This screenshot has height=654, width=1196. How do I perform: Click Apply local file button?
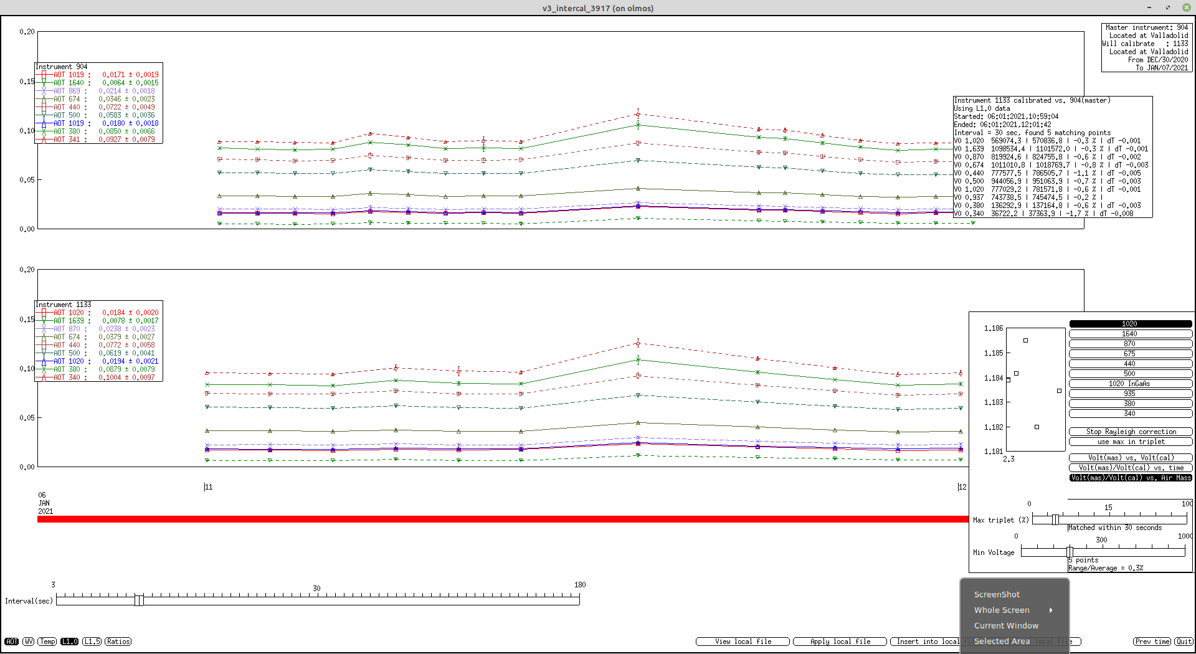(x=840, y=642)
